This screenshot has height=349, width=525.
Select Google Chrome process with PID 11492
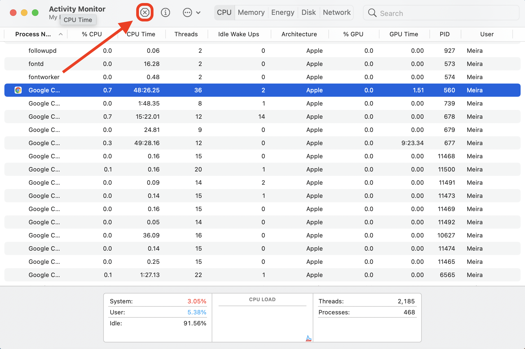(262, 222)
